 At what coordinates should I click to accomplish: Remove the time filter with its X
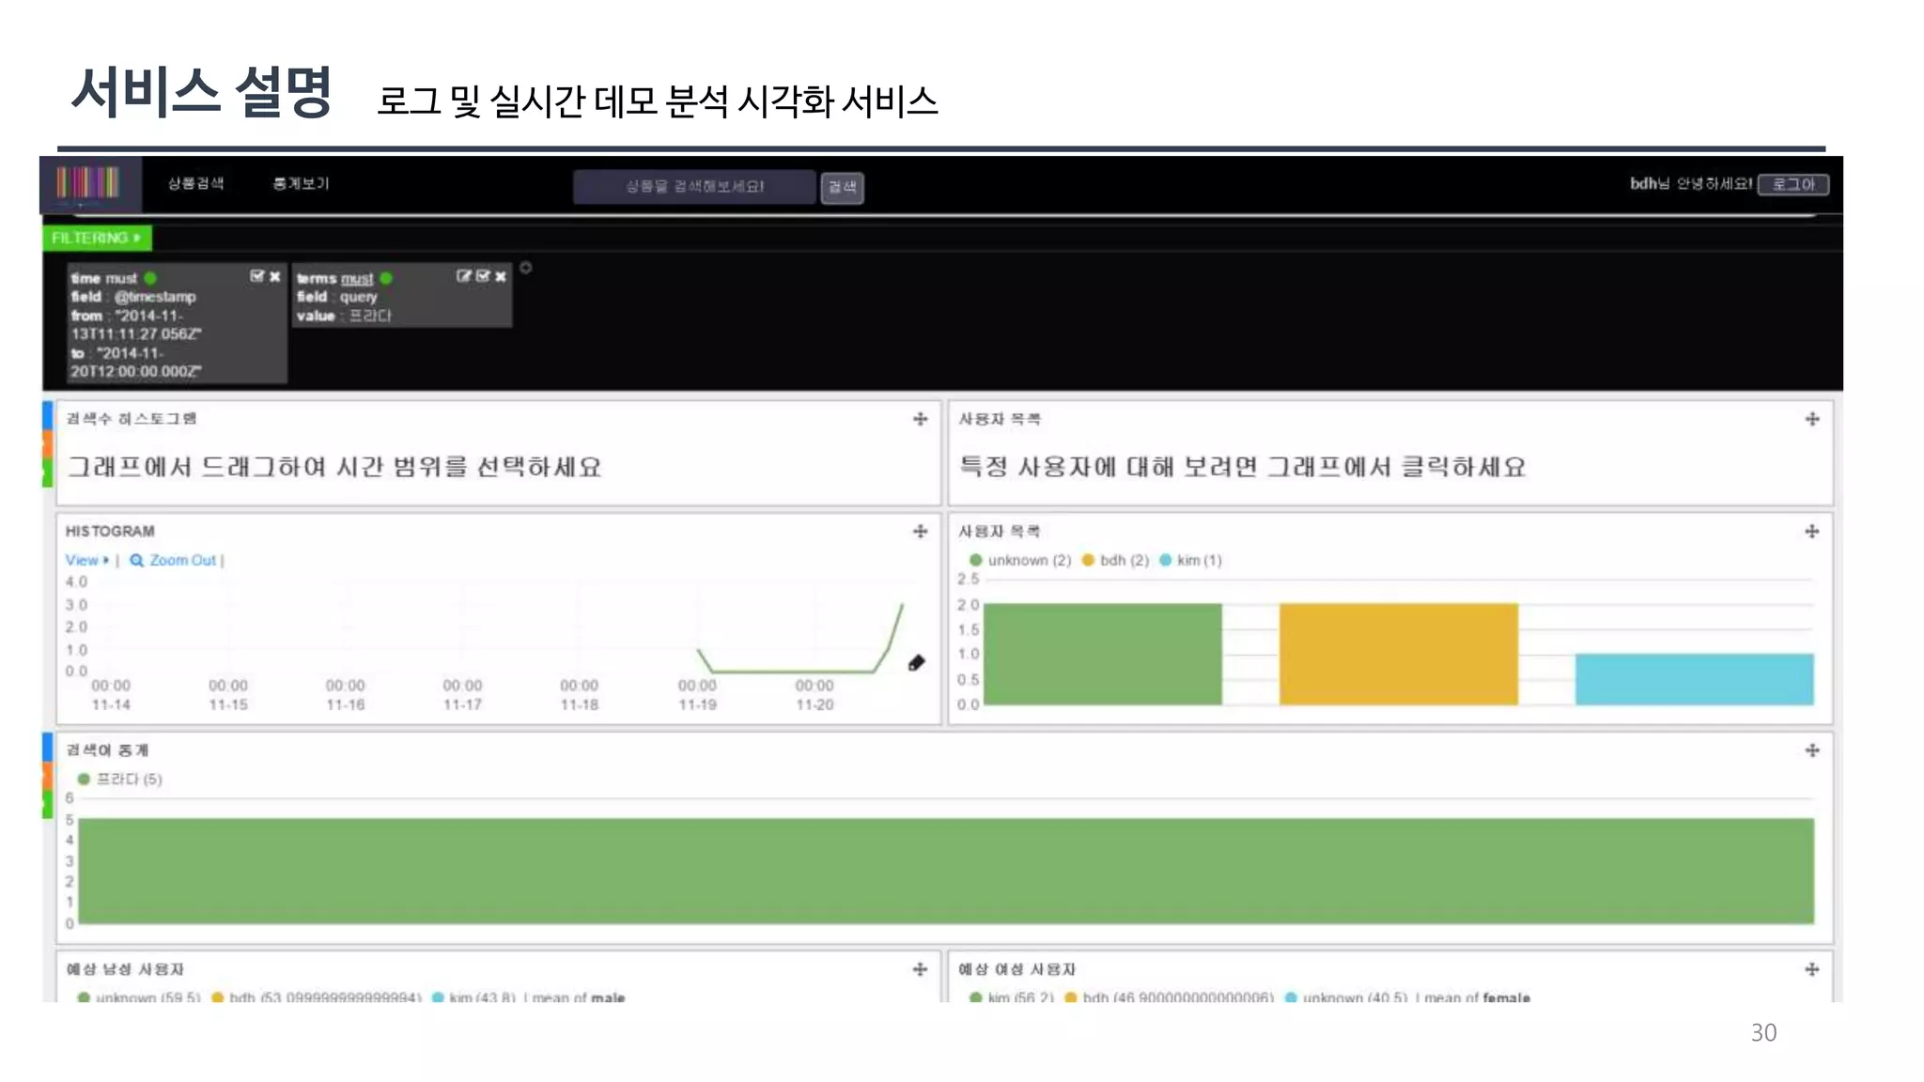click(274, 276)
